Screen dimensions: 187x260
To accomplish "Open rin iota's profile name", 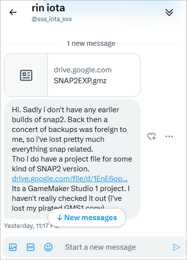I will point(48,8).
